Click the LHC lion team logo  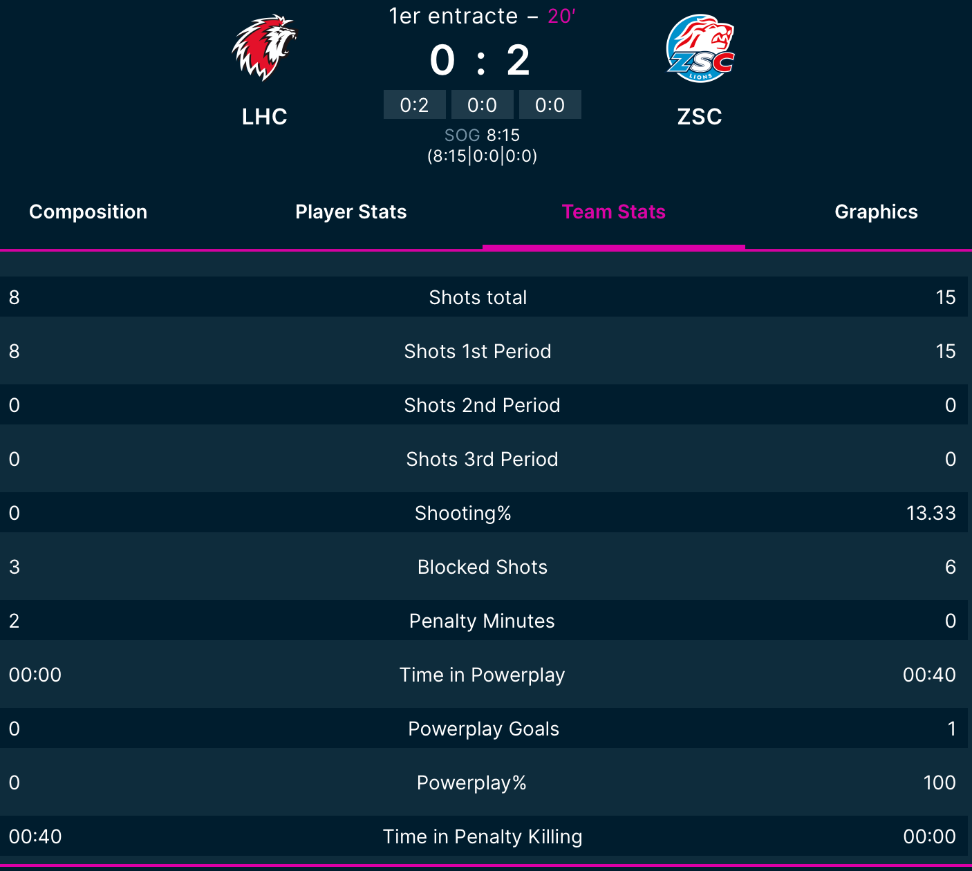click(264, 48)
